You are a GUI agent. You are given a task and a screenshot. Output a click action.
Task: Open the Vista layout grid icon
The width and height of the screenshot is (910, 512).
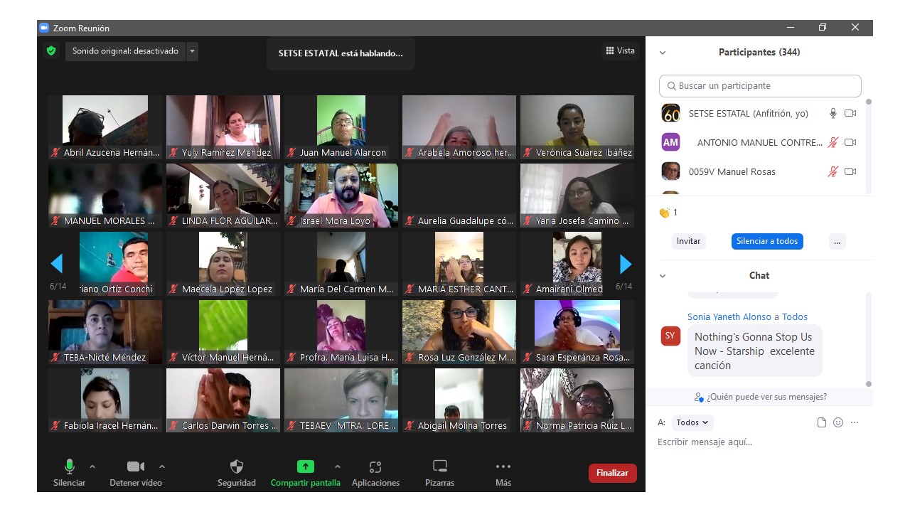tap(610, 50)
